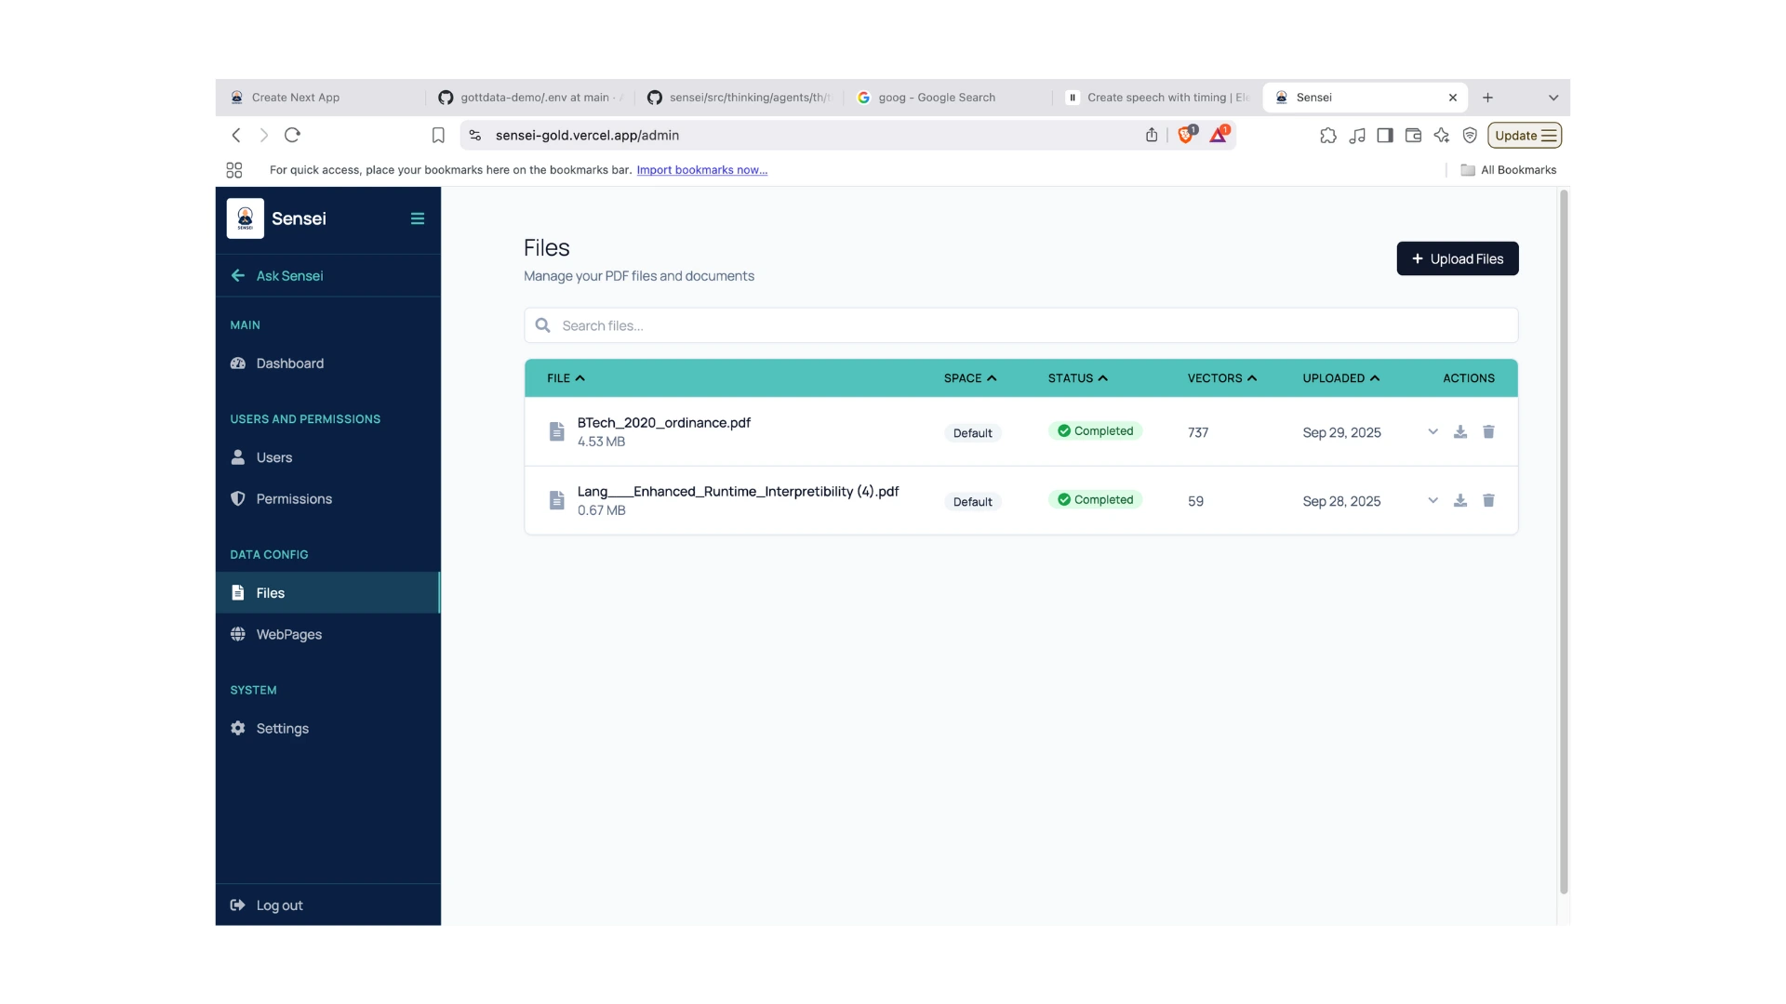This screenshot has height=1004, width=1786.
Task: Focus the Search files input
Action: (1021, 325)
